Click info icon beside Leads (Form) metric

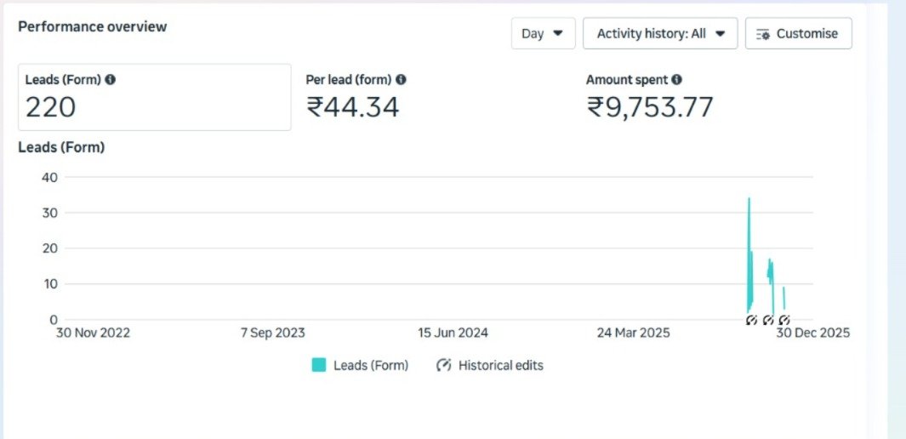pyautogui.click(x=111, y=80)
